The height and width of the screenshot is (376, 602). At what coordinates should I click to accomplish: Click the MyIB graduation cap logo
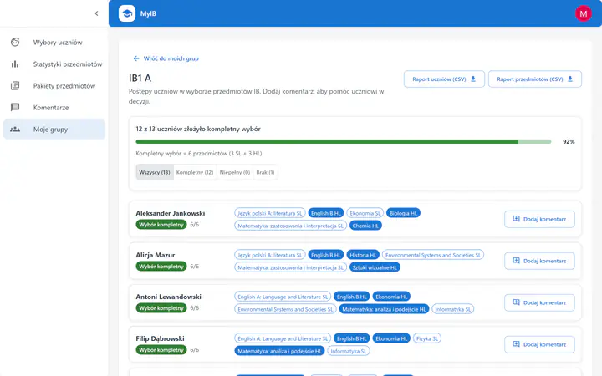(127, 13)
